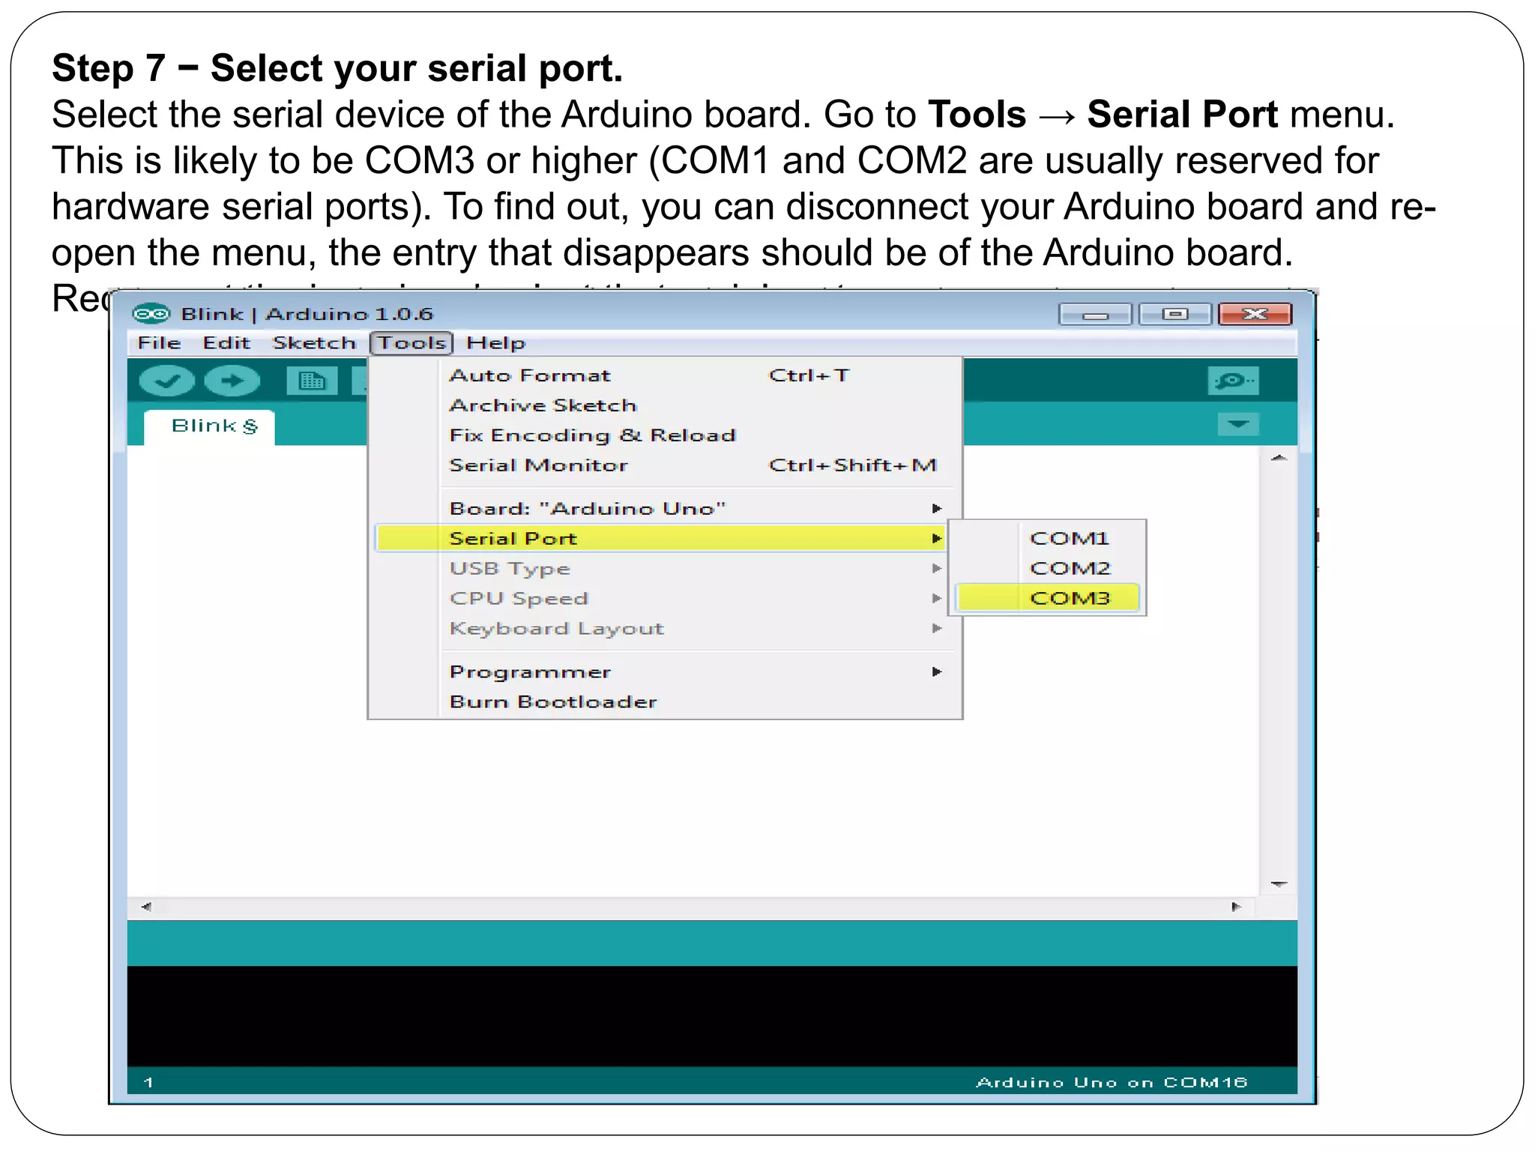Click the Arduino logo in the title bar

coord(151,313)
